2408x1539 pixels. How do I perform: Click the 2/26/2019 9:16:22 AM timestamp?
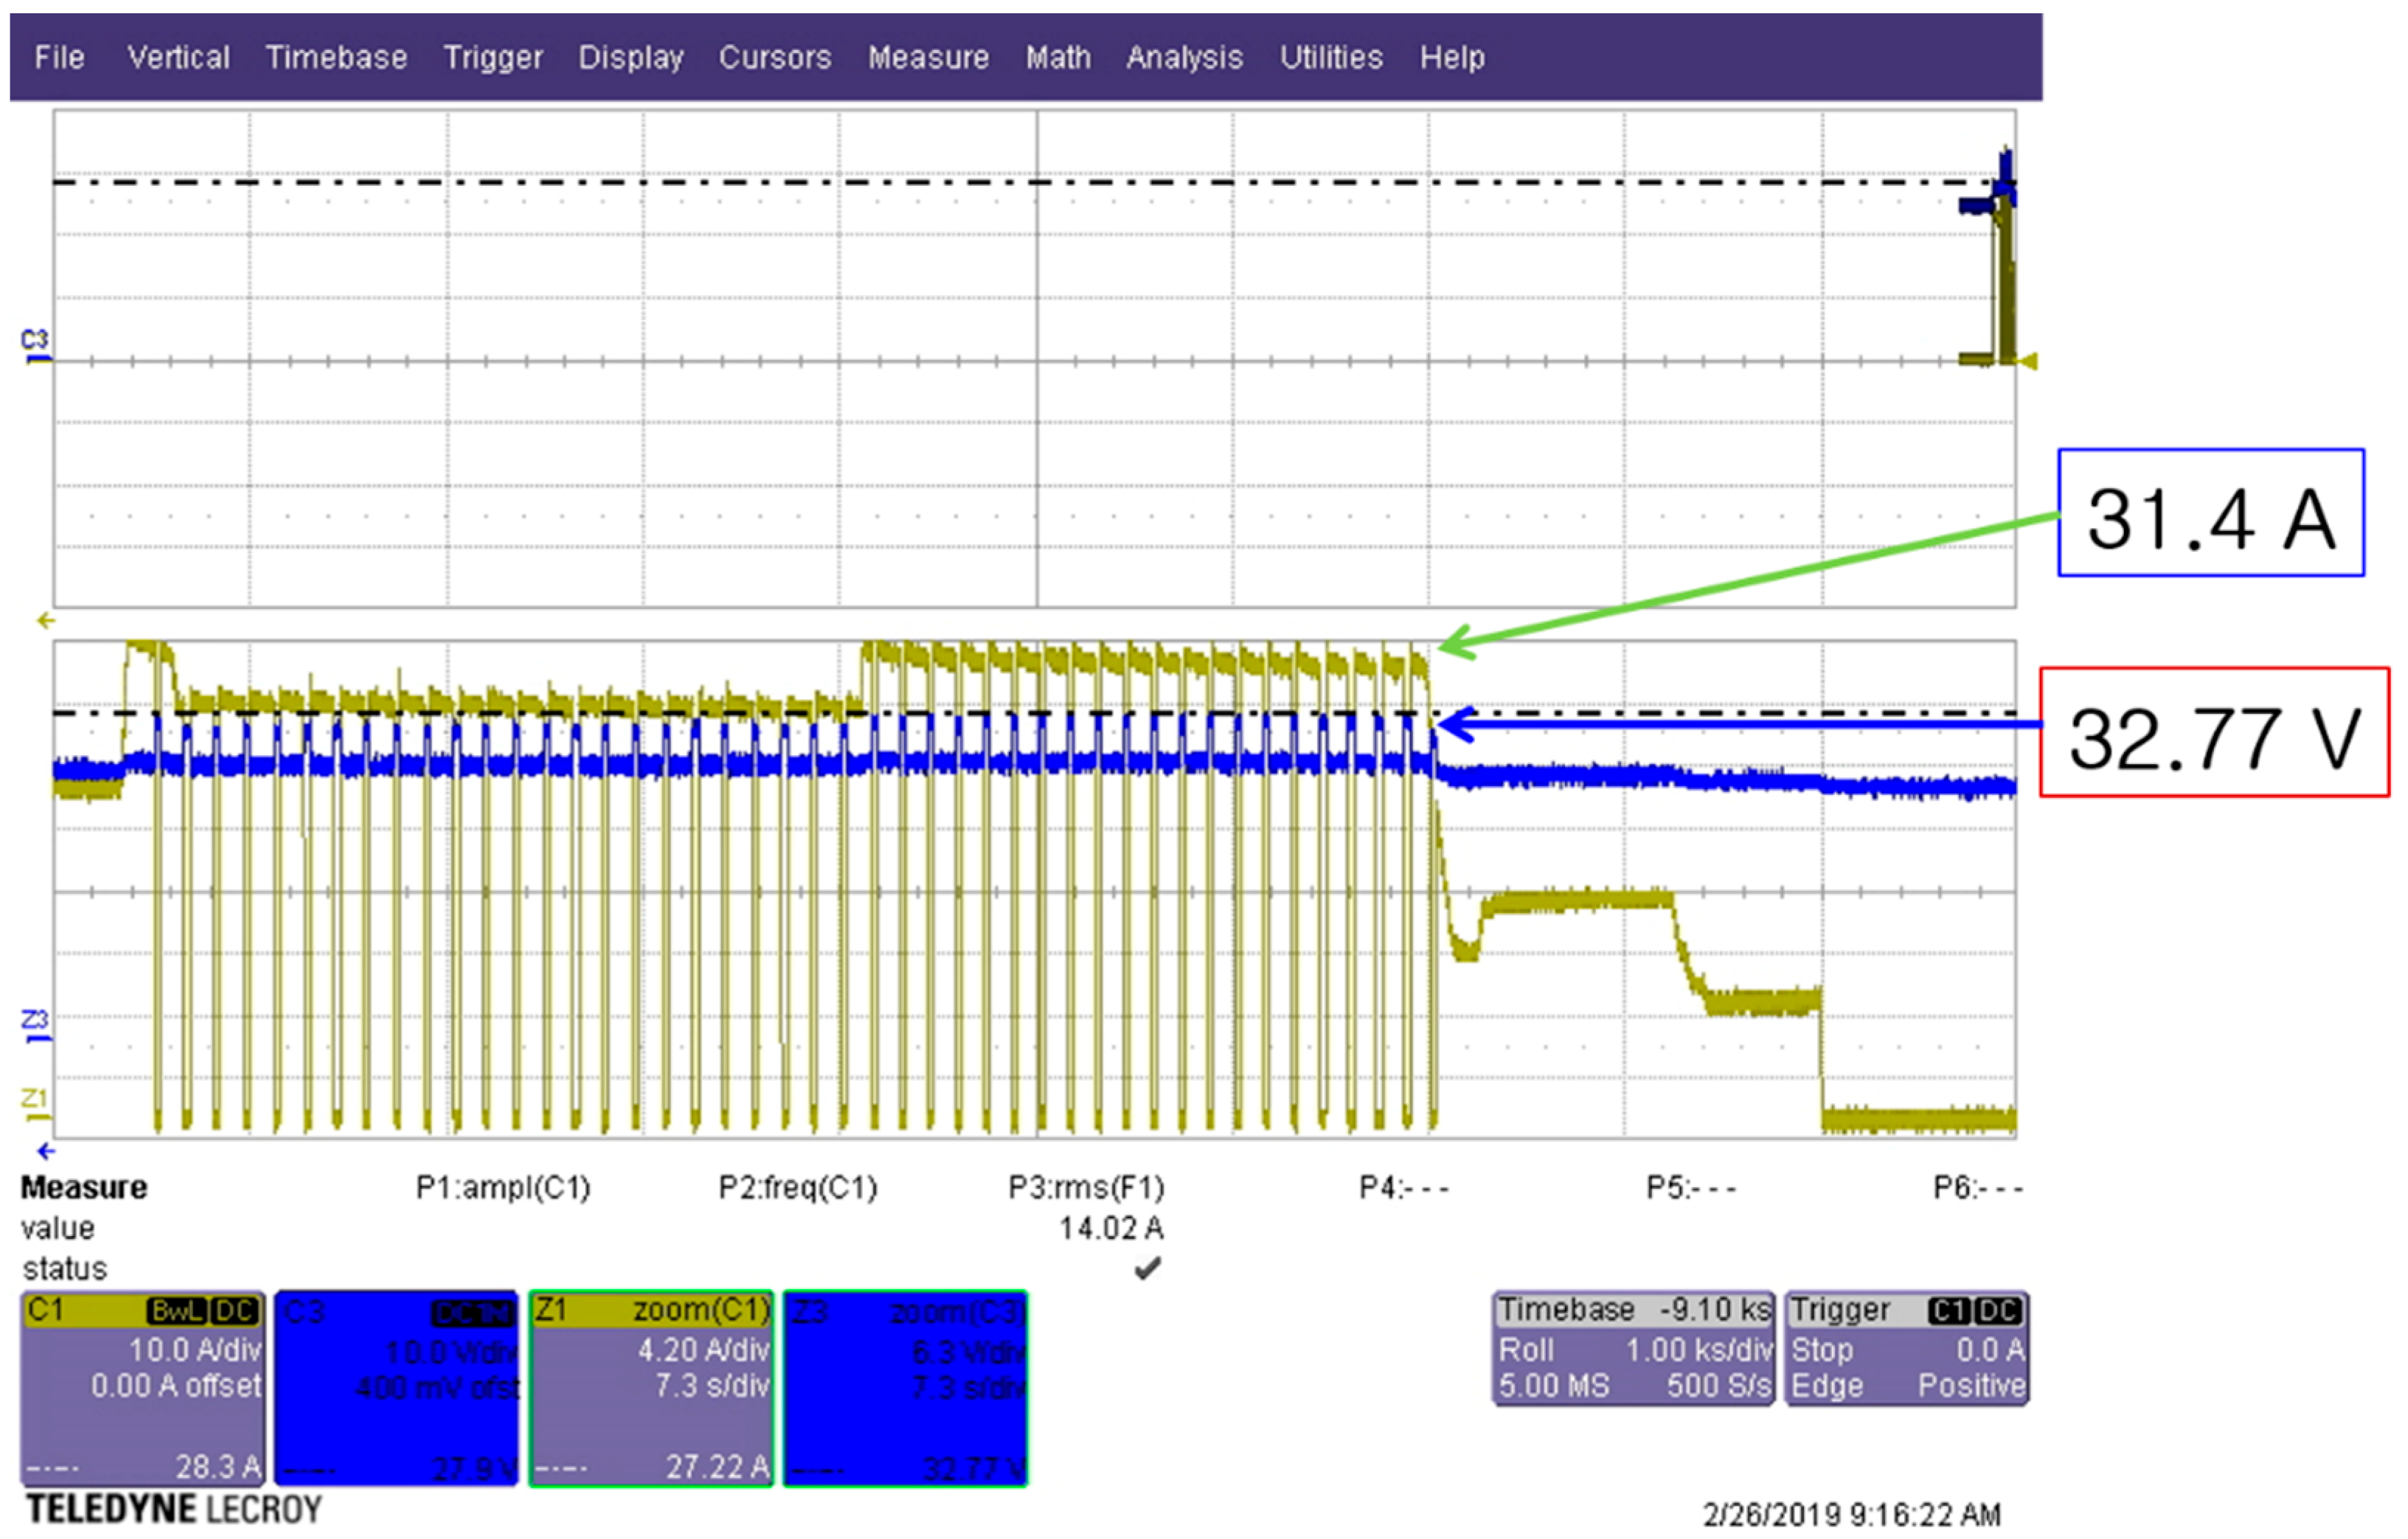pyautogui.click(x=1852, y=1514)
